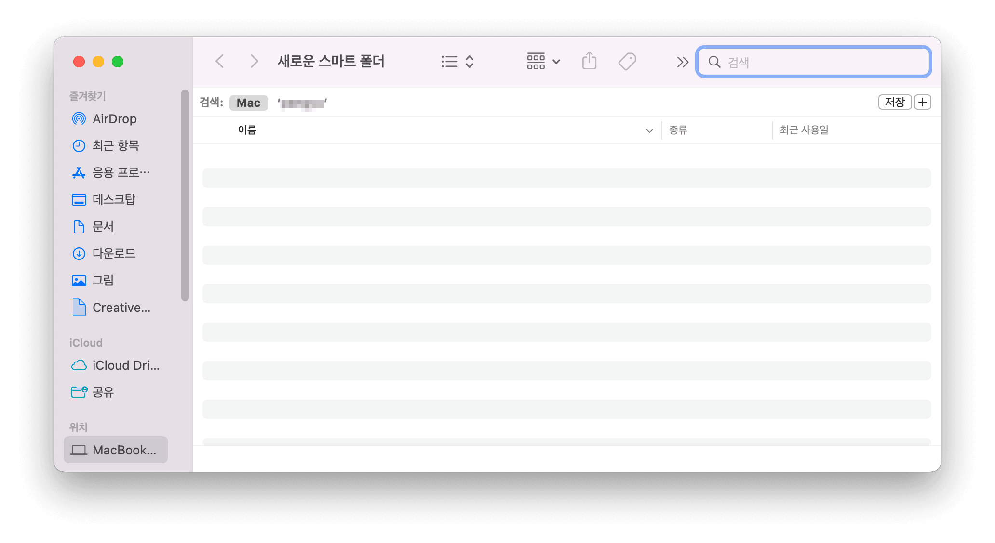Screen dimensions: 995x543
Task: Select the Mac search scope
Action: (x=248, y=103)
